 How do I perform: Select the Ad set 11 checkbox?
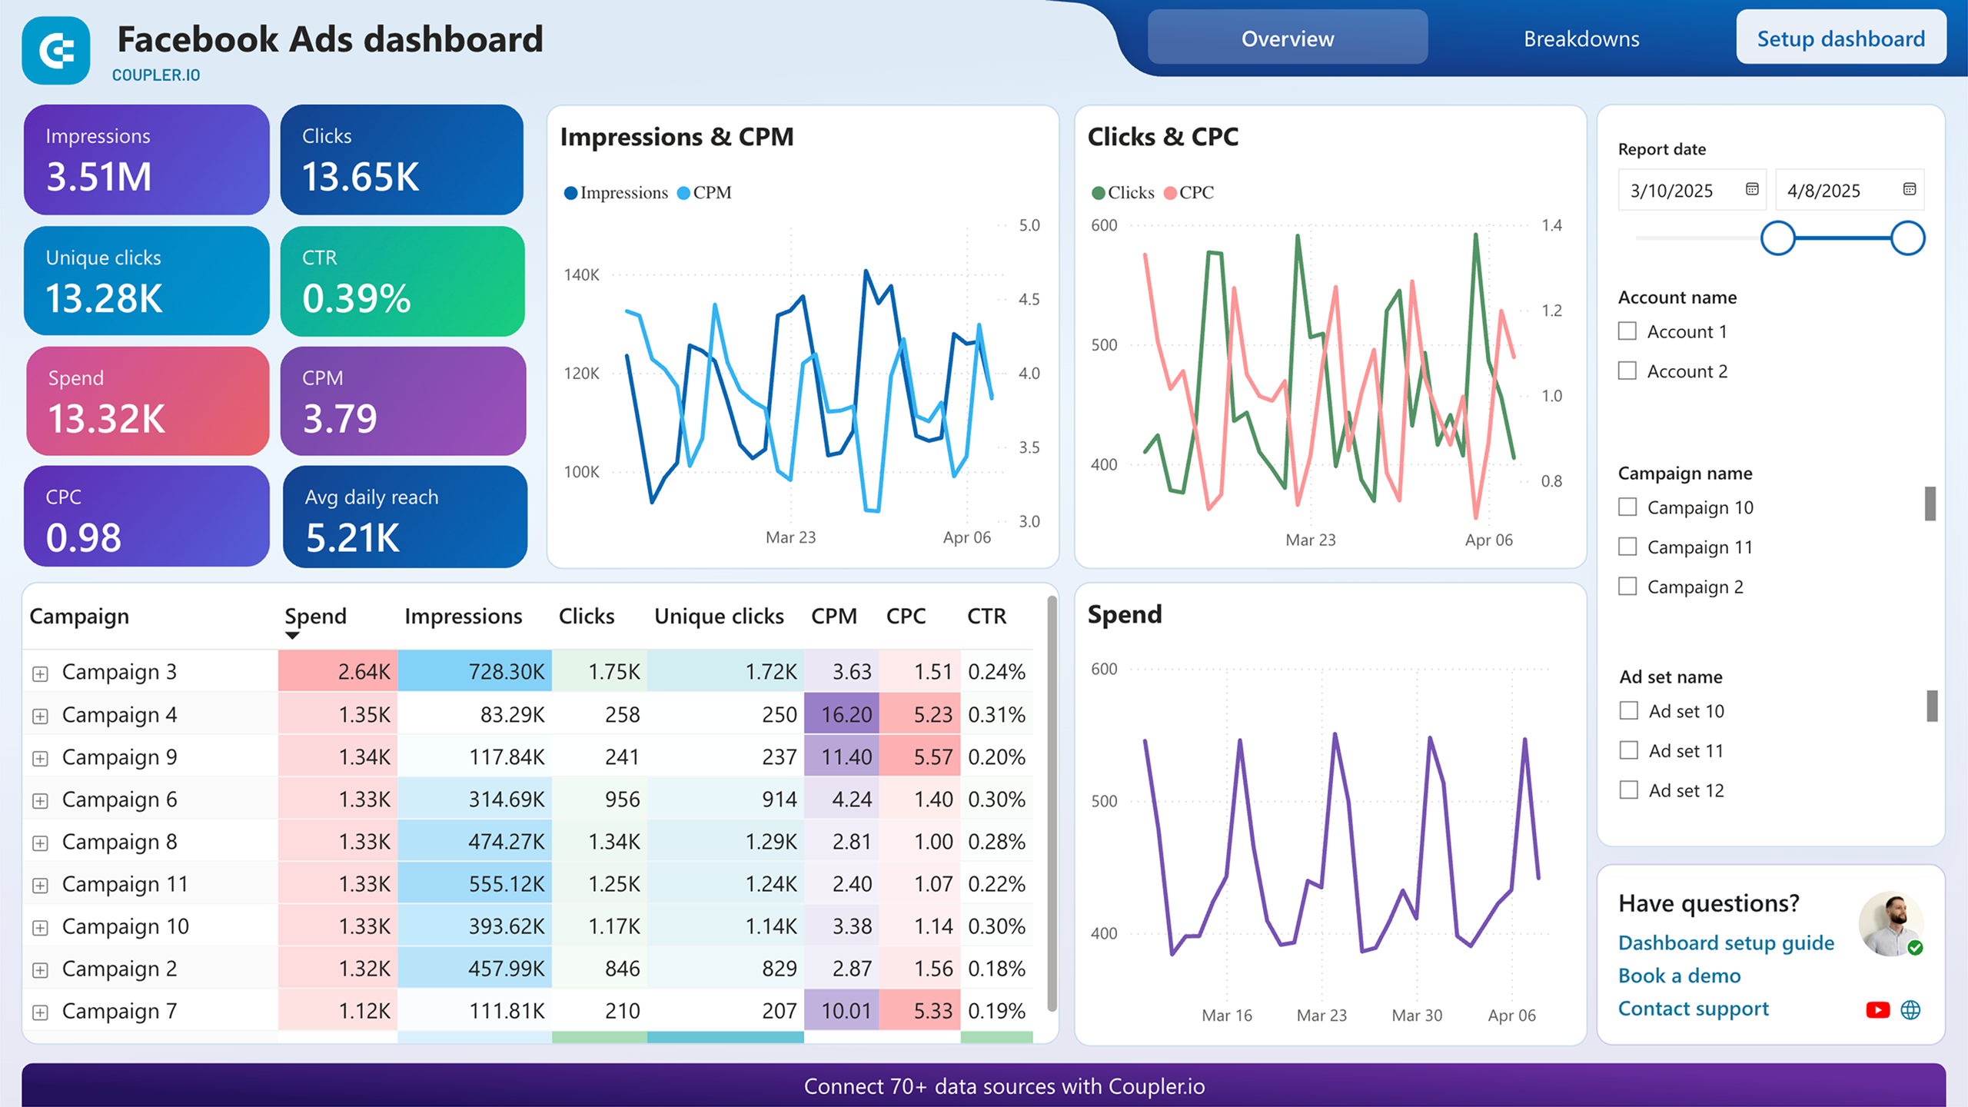(1627, 750)
